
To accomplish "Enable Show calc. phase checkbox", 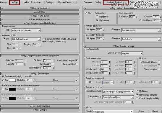I will pyautogui.click(x=159, y=62).
